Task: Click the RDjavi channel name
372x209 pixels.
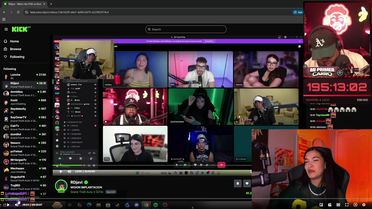Action: click(76, 182)
